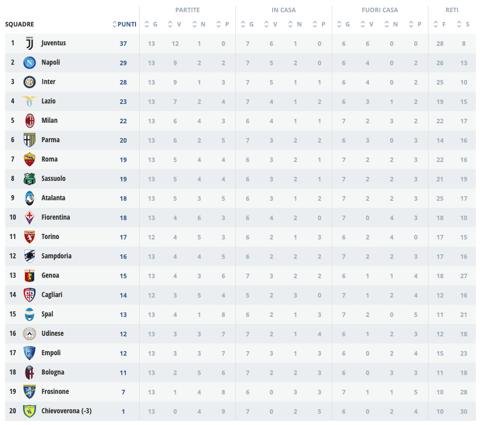Open the Frosinone team link

pos(55,392)
